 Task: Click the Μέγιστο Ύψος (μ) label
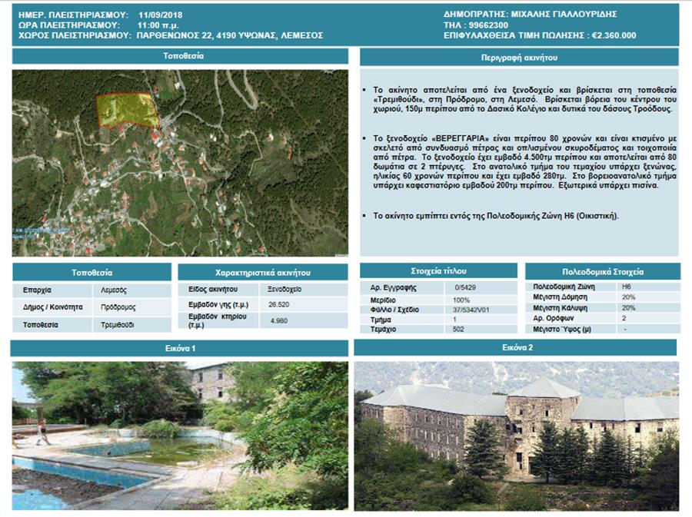[x=562, y=330]
